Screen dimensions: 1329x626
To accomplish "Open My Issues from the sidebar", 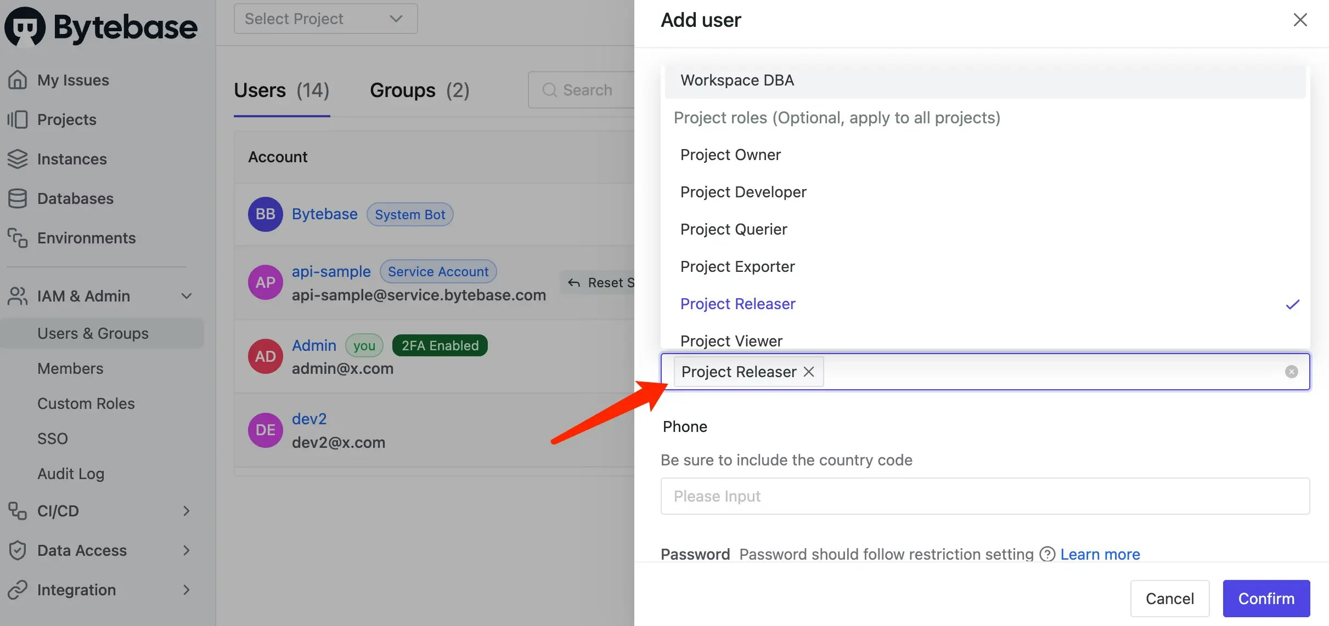I will tap(73, 80).
